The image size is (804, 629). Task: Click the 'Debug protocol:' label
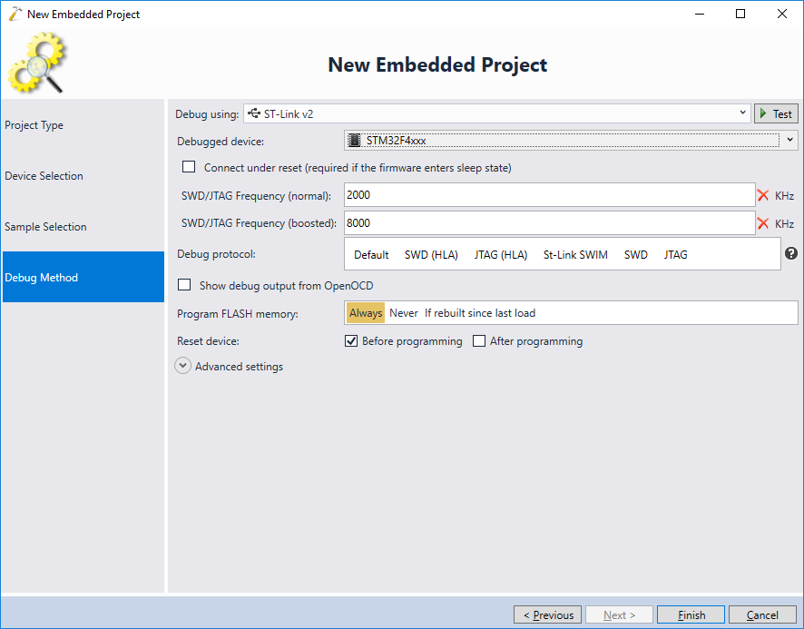click(216, 254)
